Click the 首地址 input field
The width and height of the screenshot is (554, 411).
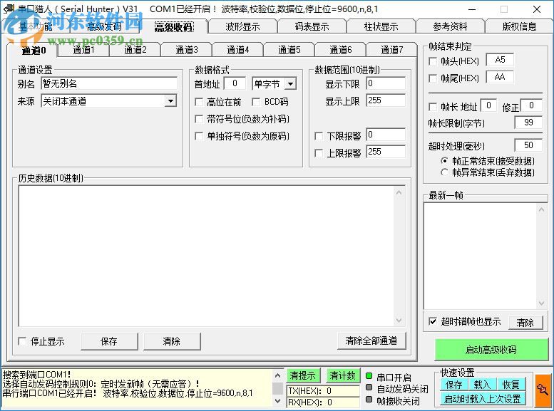click(235, 83)
